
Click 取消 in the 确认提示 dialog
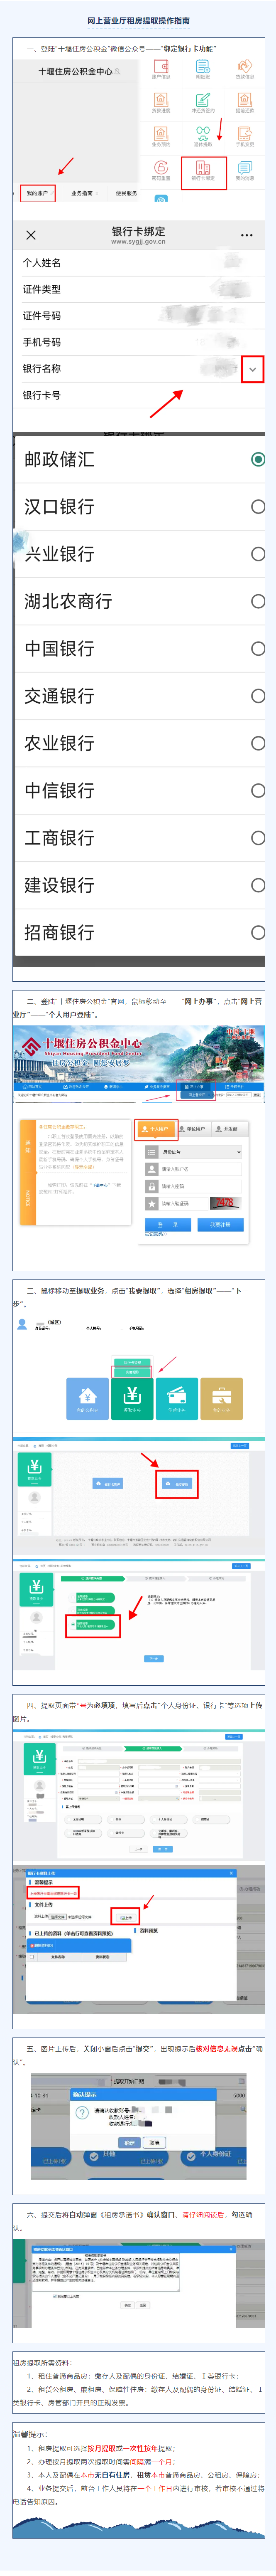pyautogui.click(x=154, y=2143)
